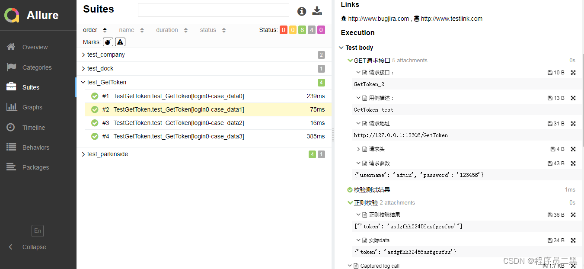Expand the test_parkinside suite
The image size is (584, 269).
click(x=204, y=154)
